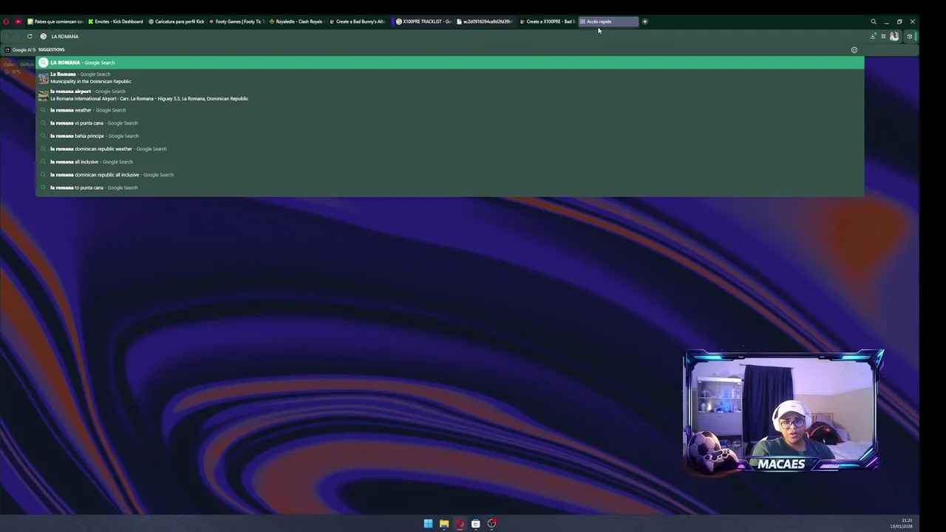
Task: Select highlighted 'LA ROMANA - Google Search' suggestion
Action: pyautogui.click(x=450, y=63)
